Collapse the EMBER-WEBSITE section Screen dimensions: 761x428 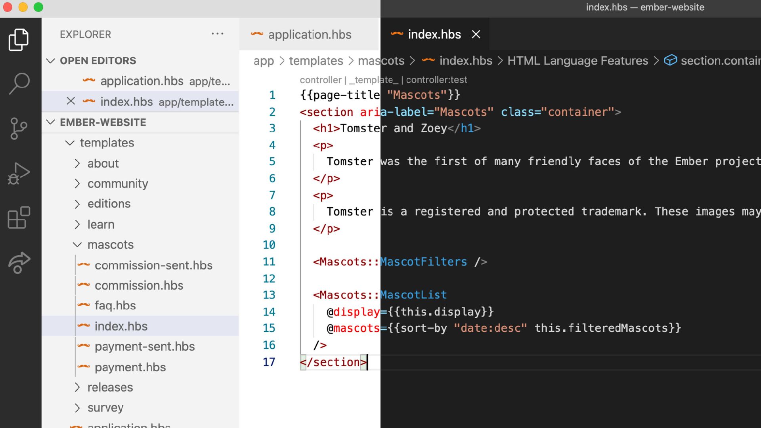(x=50, y=122)
